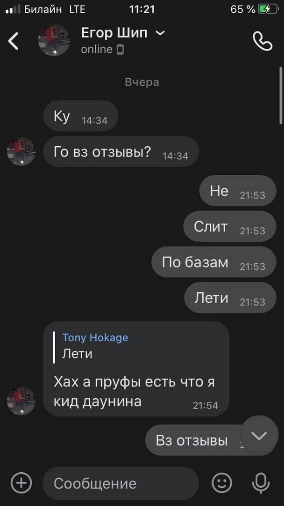284x506 pixels.
Task: Select the 'По базам' message bubble
Action: (213, 262)
